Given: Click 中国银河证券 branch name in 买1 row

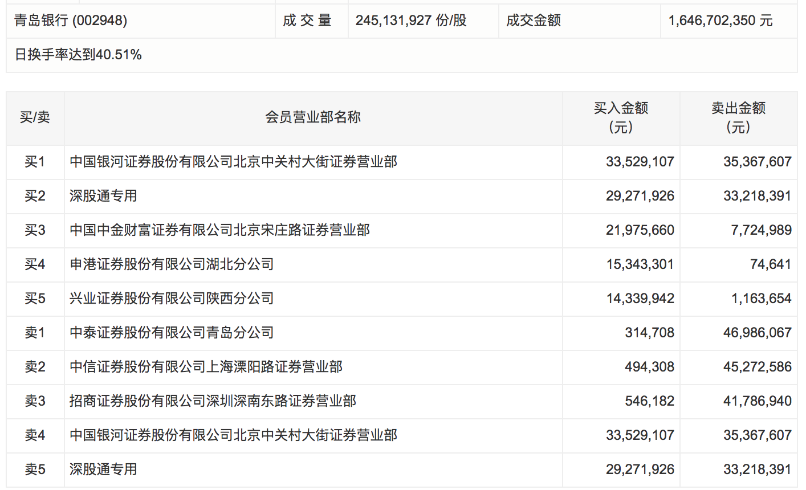Looking at the screenshot, I should pyautogui.click(x=234, y=162).
